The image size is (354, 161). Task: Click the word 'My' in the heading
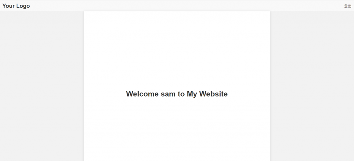pyautogui.click(x=192, y=94)
